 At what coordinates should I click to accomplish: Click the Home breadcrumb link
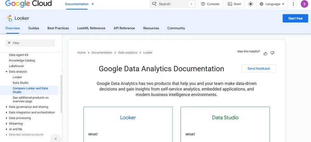point(81,53)
